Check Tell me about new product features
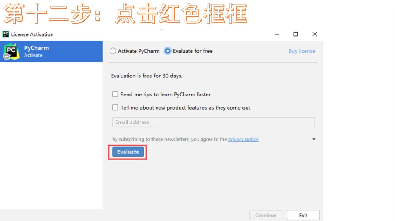 (x=115, y=107)
